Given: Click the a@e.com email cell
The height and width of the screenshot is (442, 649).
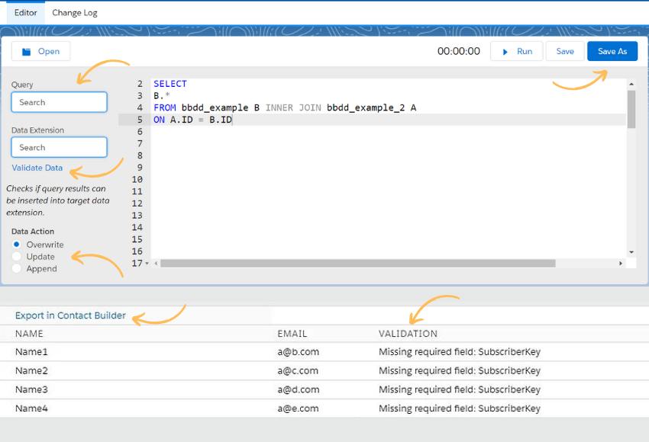Looking at the screenshot, I should coord(298,408).
